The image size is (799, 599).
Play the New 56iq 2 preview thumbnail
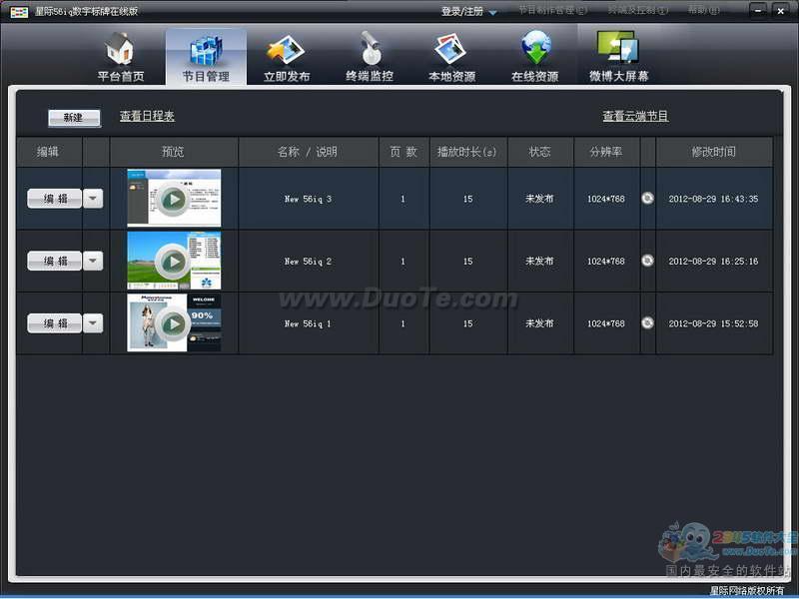[x=174, y=262]
